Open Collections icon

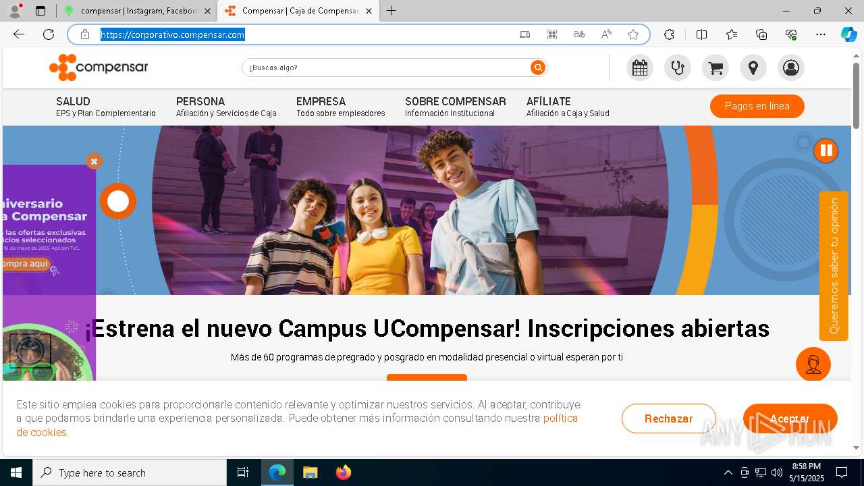click(x=761, y=34)
